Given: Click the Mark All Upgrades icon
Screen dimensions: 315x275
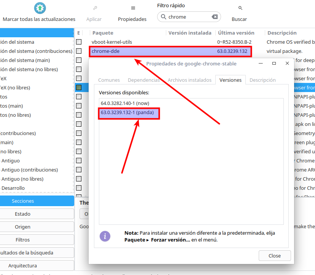Looking at the screenshot, I should [39, 8].
